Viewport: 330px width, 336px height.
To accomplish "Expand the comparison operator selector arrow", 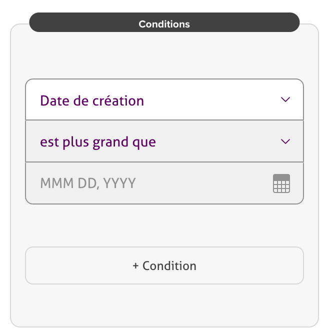I will 285,142.
